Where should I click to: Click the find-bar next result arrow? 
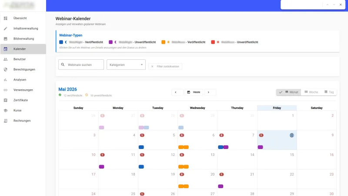coord(334,5)
